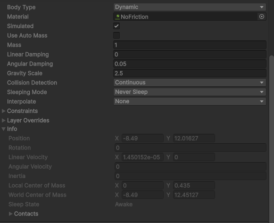Click the Mass property label
The width and height of the screenshot is (274, 223).
coord(14,45)
